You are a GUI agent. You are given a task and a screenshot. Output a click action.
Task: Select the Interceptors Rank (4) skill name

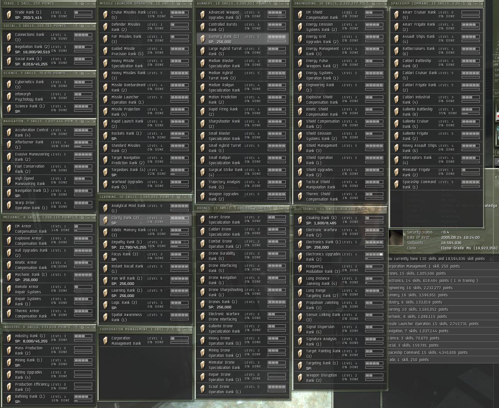coord(417,160)
